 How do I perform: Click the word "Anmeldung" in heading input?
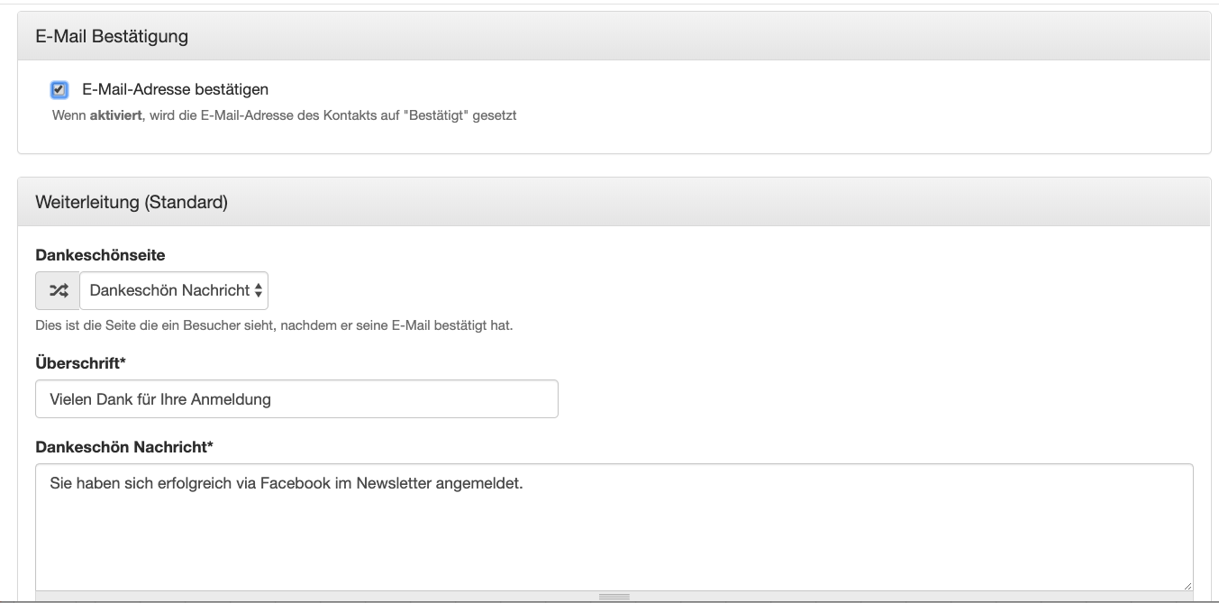click(232, 398)
